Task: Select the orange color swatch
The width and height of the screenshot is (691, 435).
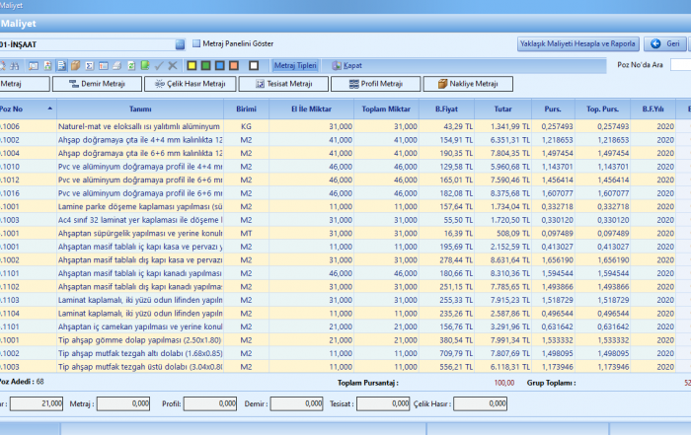Action: tap(234, 65)
